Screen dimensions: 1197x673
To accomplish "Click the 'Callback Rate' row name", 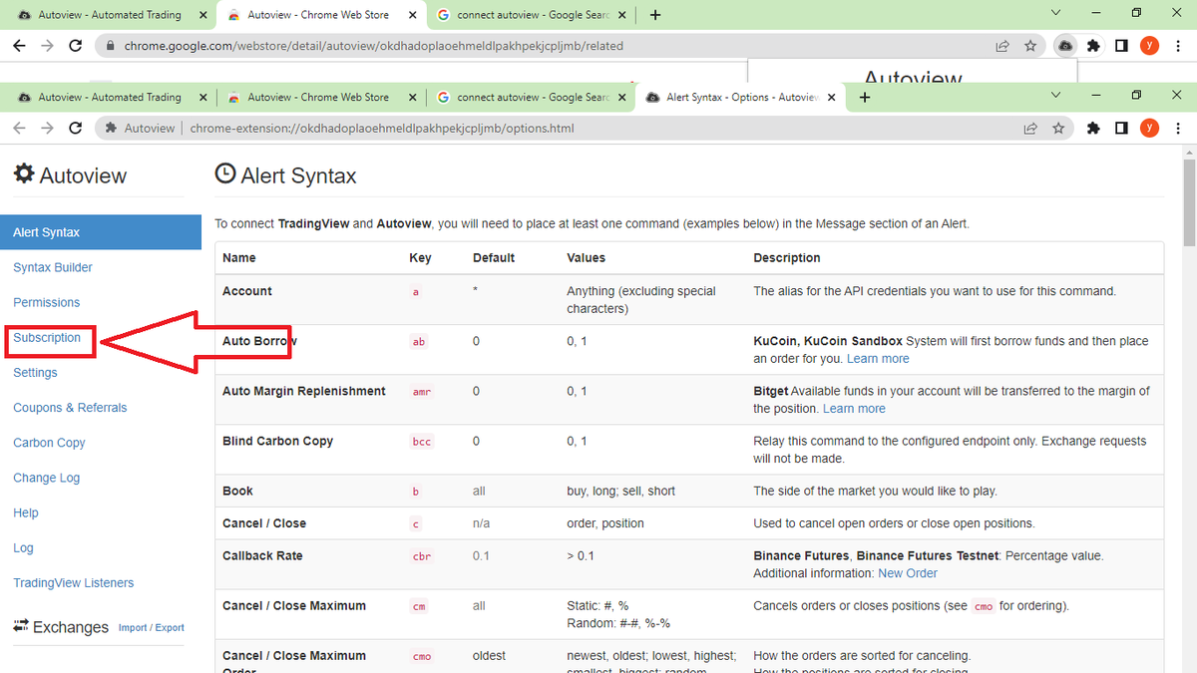I will tap(262, 555).
